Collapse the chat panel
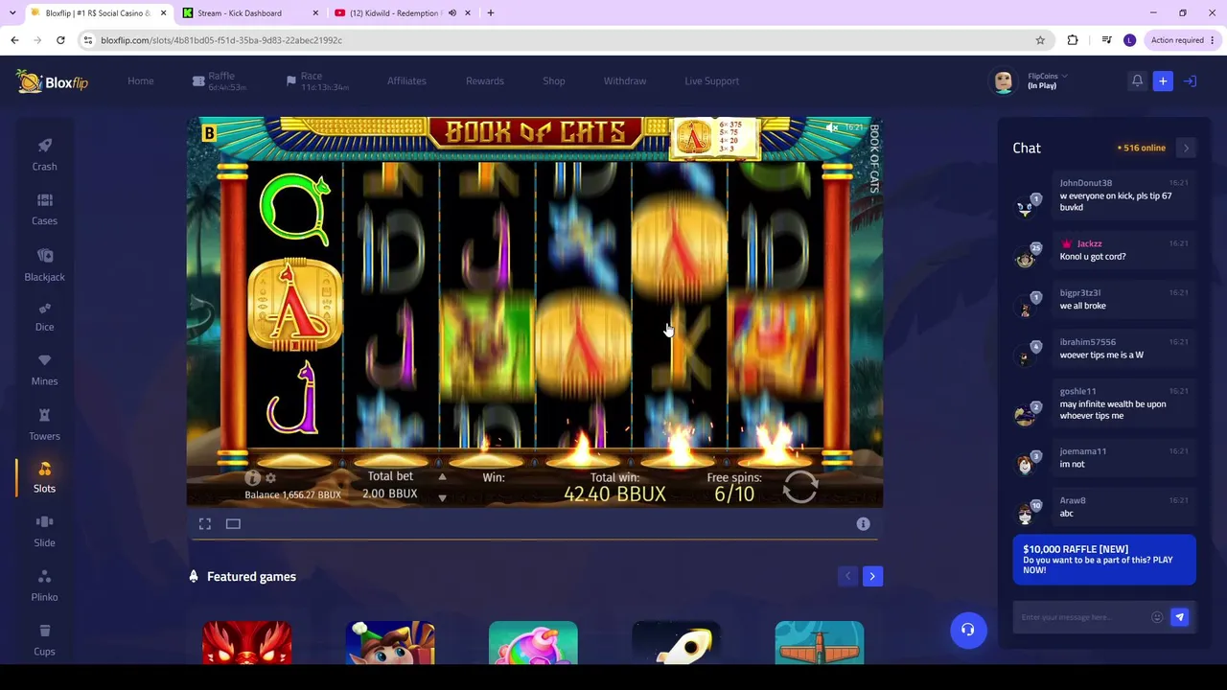 pos(1186,149)
